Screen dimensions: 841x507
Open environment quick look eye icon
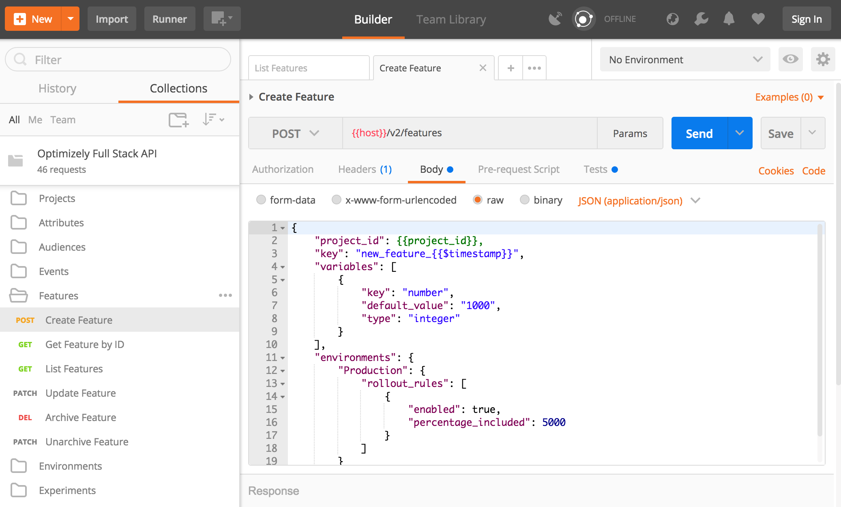[790, 60]
